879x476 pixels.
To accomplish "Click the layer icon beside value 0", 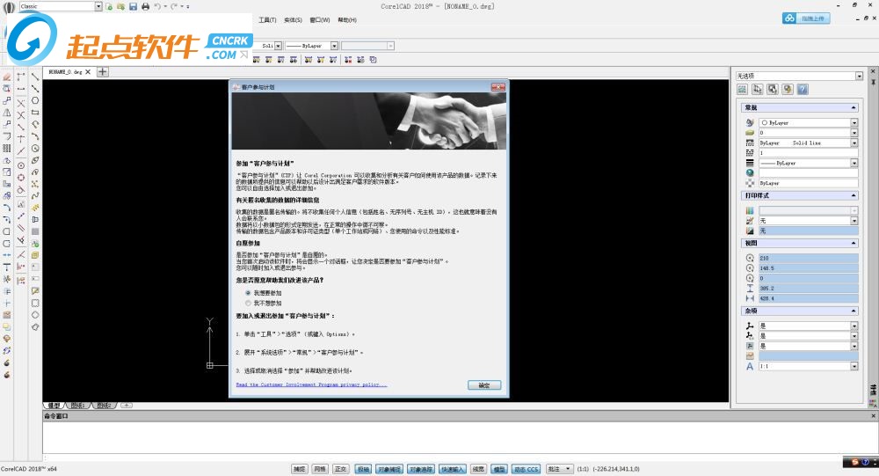I will [750, 133].
